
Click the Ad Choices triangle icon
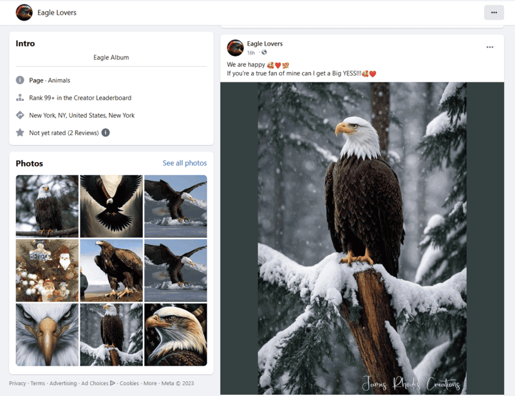coord(112,383)
